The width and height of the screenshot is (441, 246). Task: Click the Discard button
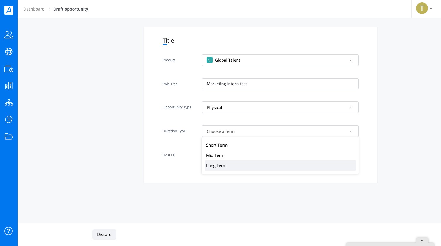(x=104, y=235)
